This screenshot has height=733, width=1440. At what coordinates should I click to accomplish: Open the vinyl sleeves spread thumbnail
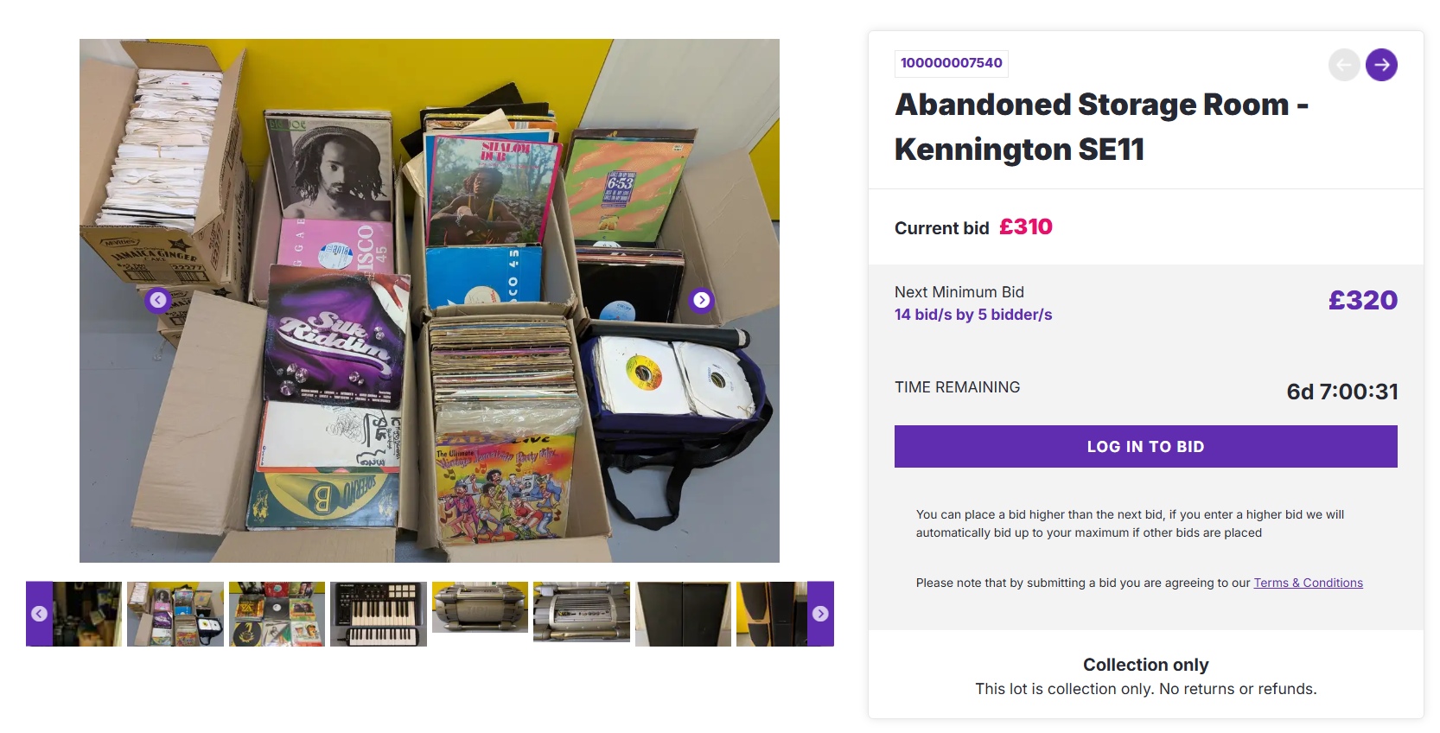(277, 614)
